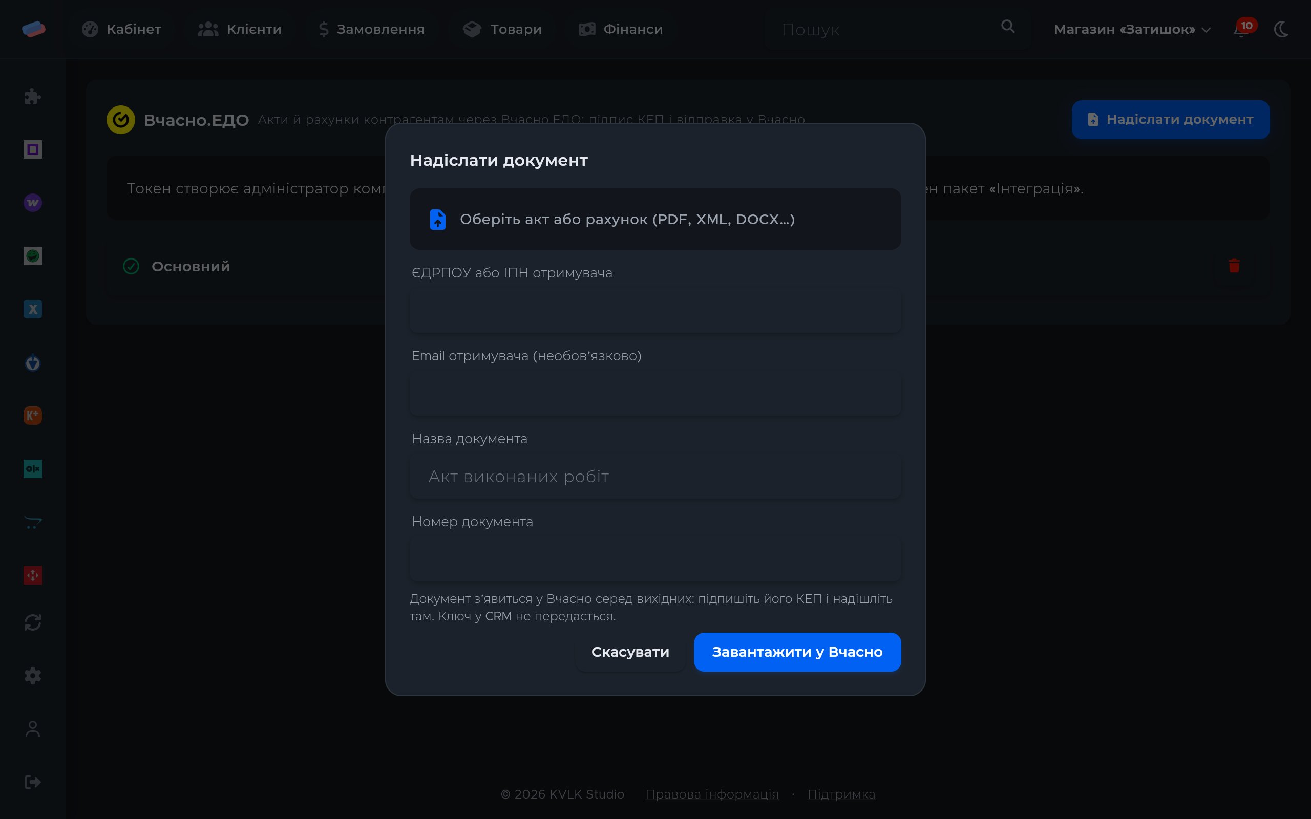Open the shopping cart integration icon
Image resolution: width=1311 pixels, height=819 pixels.
pos(32,522)
